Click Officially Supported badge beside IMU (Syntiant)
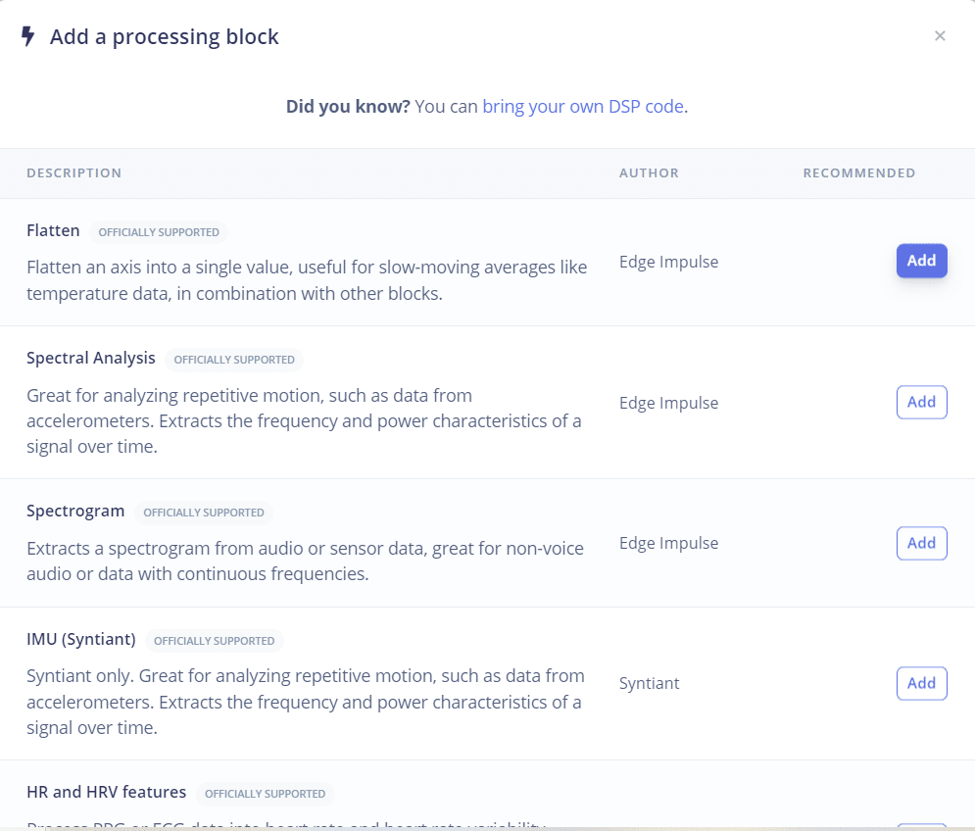This screenshot has width=975, height=831. point(215,641)
